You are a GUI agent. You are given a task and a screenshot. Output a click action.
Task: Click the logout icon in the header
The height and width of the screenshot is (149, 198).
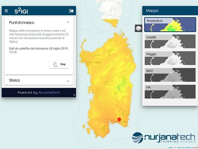71,11
